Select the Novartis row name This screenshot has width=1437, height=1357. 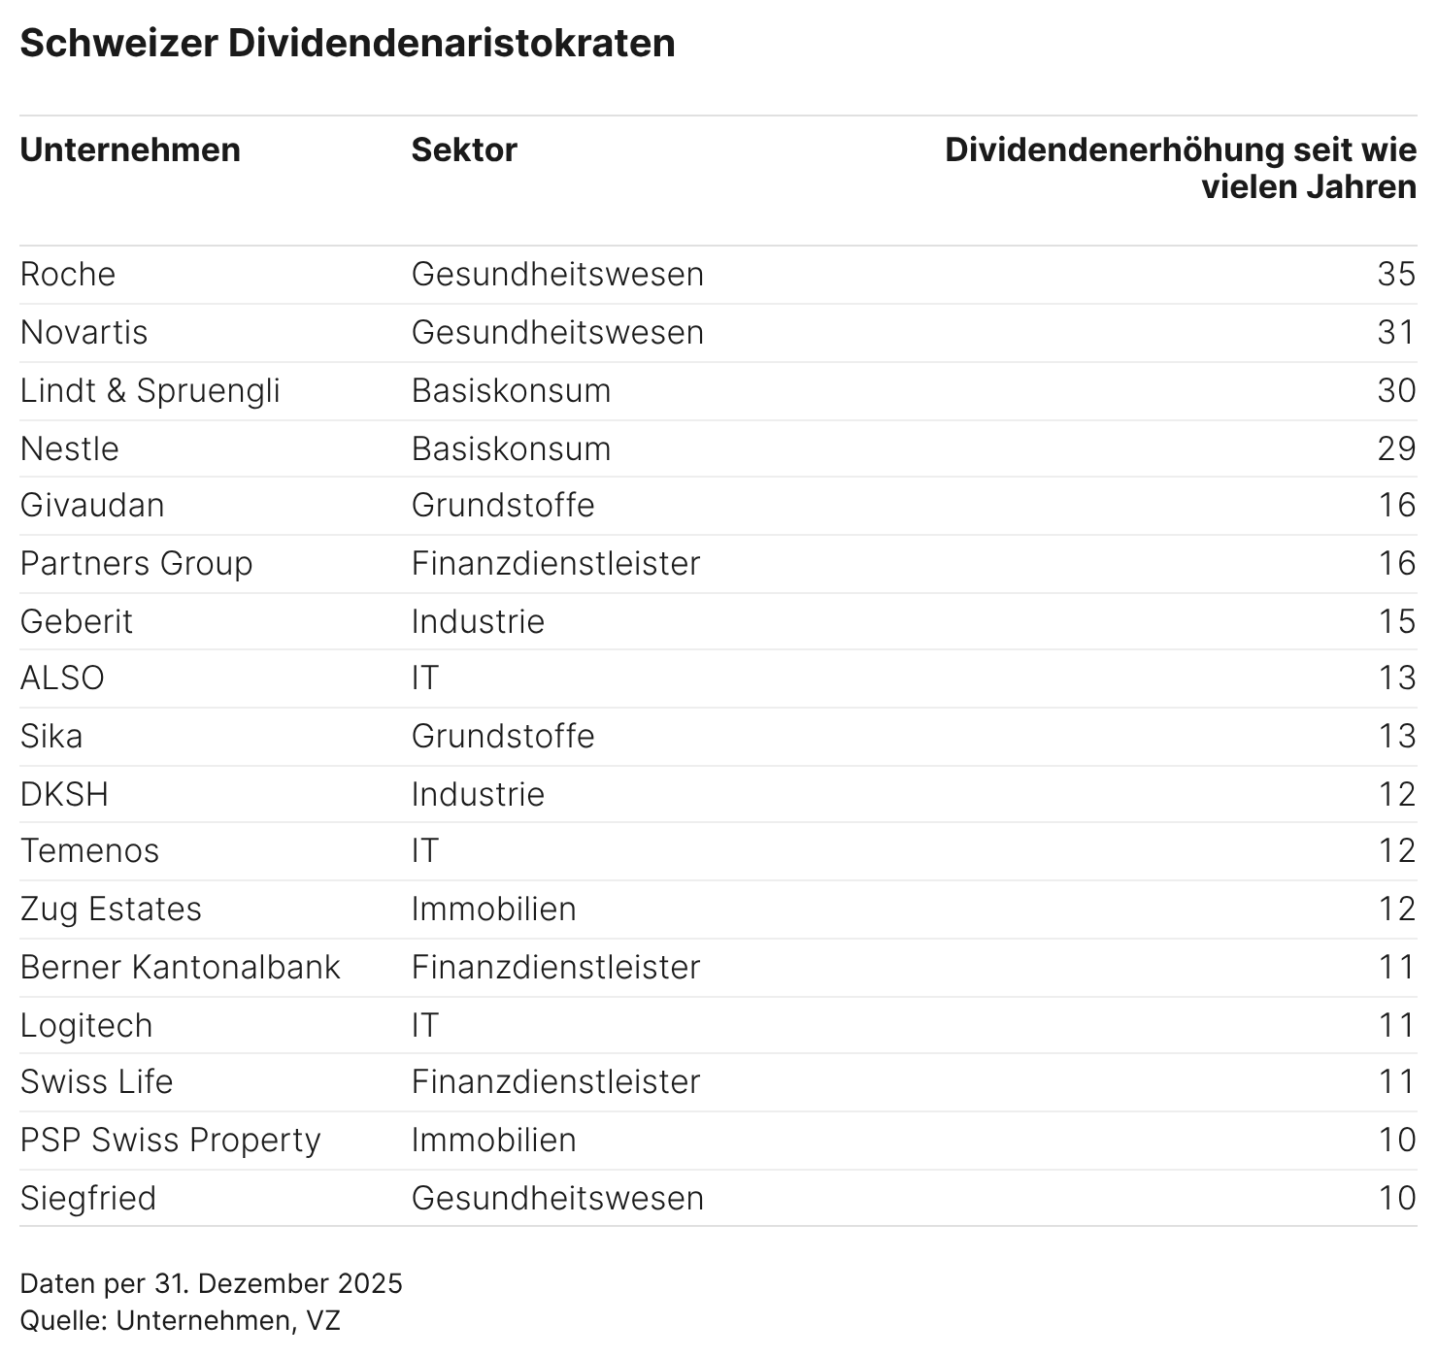pos(84,333)
